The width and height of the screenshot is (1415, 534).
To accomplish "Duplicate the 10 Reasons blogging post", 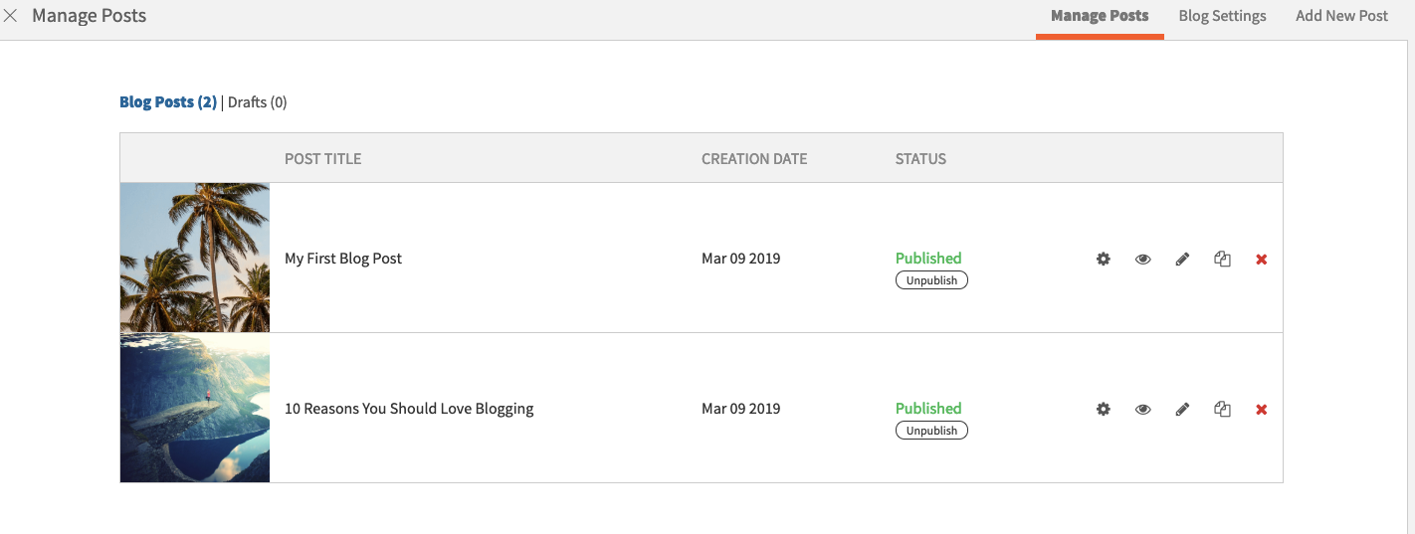I will pyautogui.click(x=1222, y=409).
